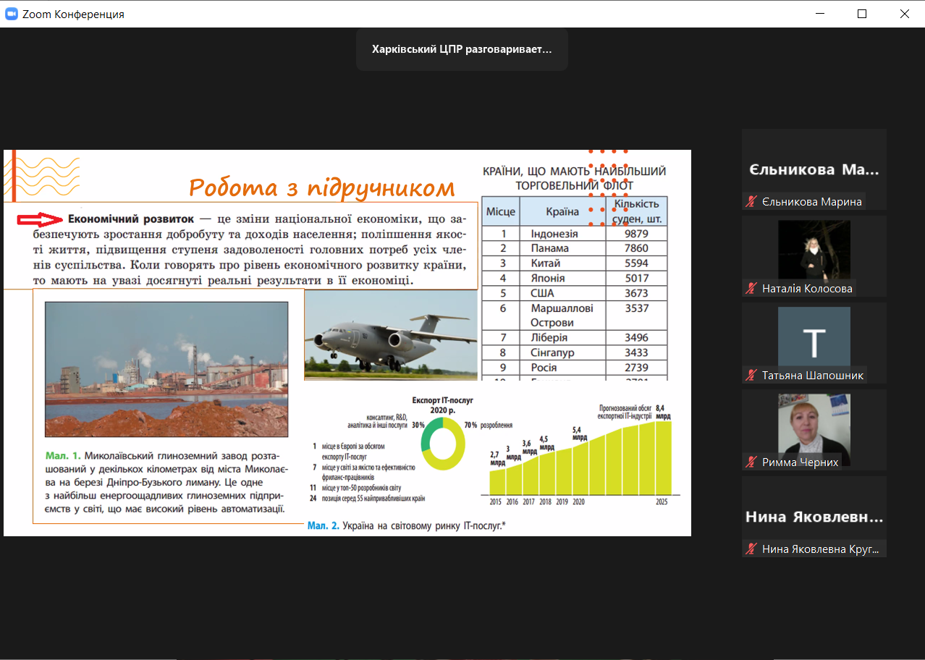Click the table title 'КРАЇНИ, ЩО МАЮТЬ НАЙБІЛЬШИЙ ТОРГОВЕЛЬНИЙ ФЛОТ'

(x=574, y=178)
